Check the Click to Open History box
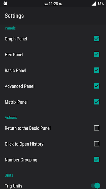106x189 pixels. tap(97, 144)
